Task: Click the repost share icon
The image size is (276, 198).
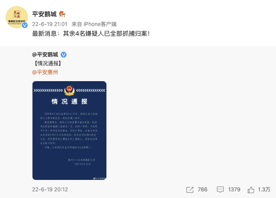Action: (190, 190)
